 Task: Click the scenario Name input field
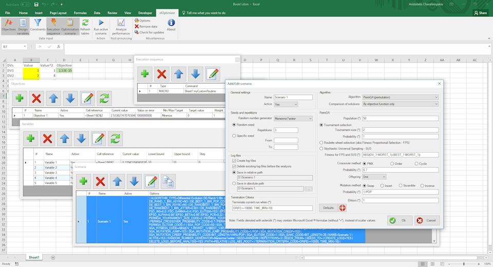[293, 98]
